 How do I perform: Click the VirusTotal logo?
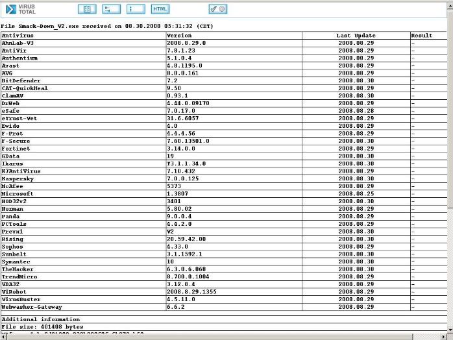click(21, 9)
